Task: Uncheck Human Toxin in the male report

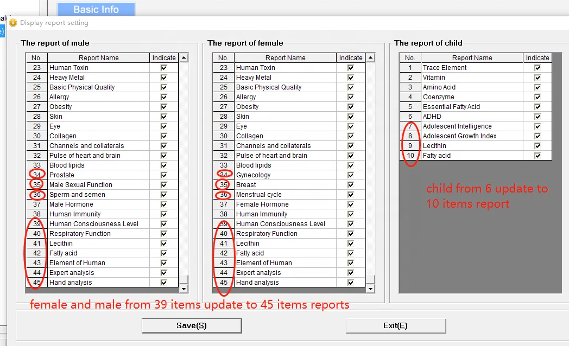Action: tap(163, 67)
